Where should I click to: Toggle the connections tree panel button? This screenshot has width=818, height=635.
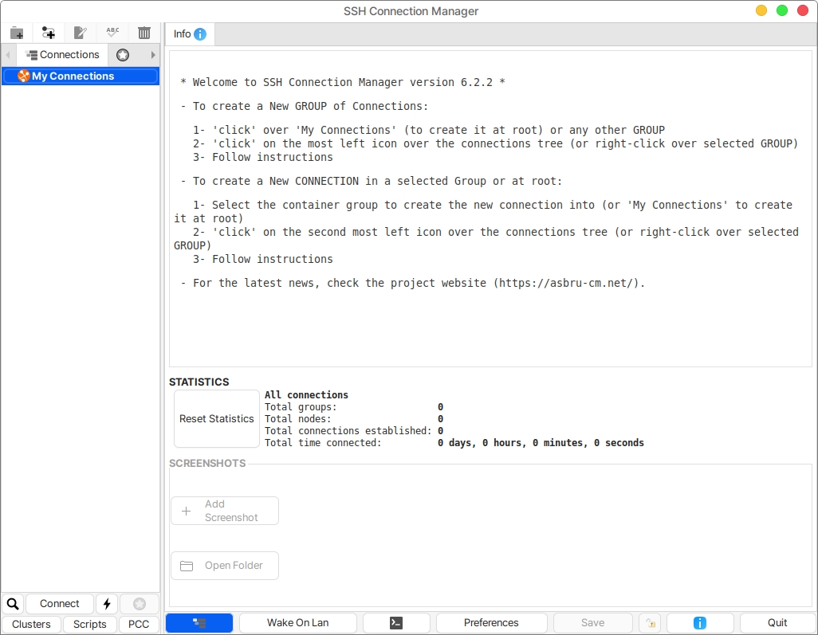199,623
